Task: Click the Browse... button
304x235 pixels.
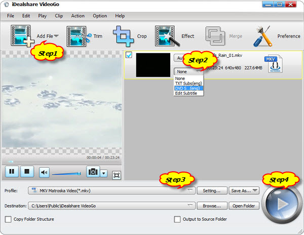Action: tap(212, 206)
